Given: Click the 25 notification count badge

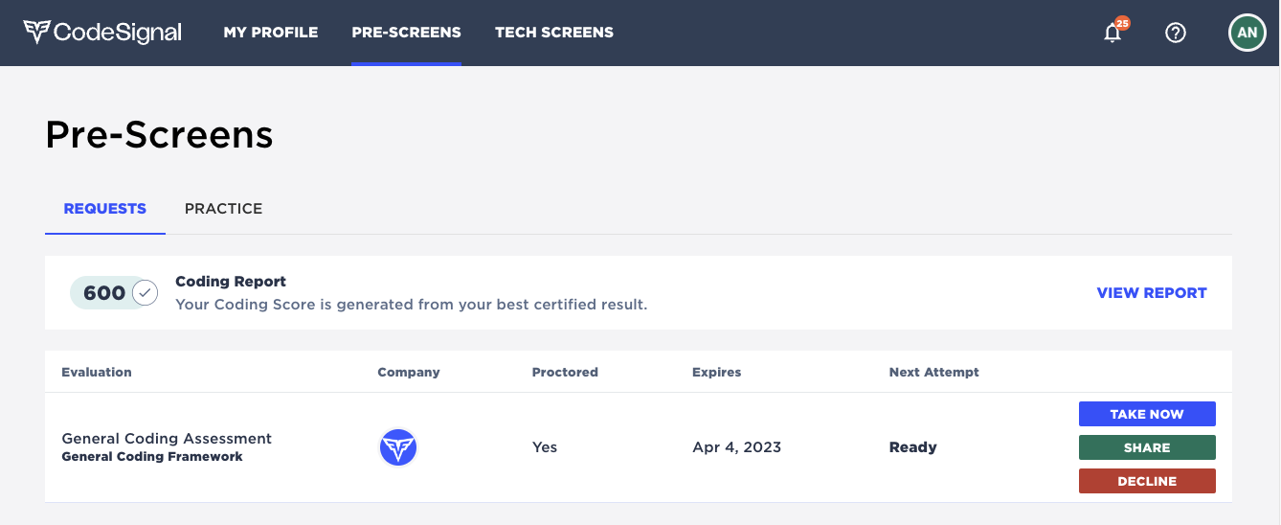Looking at the screenshot, I should tap(1122, 23).
